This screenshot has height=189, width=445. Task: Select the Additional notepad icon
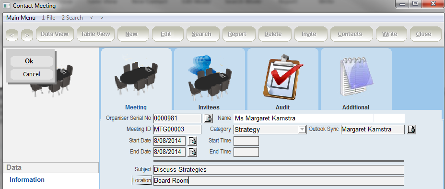356,76
